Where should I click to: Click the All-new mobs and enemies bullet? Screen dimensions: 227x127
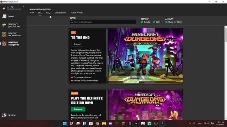85,81
